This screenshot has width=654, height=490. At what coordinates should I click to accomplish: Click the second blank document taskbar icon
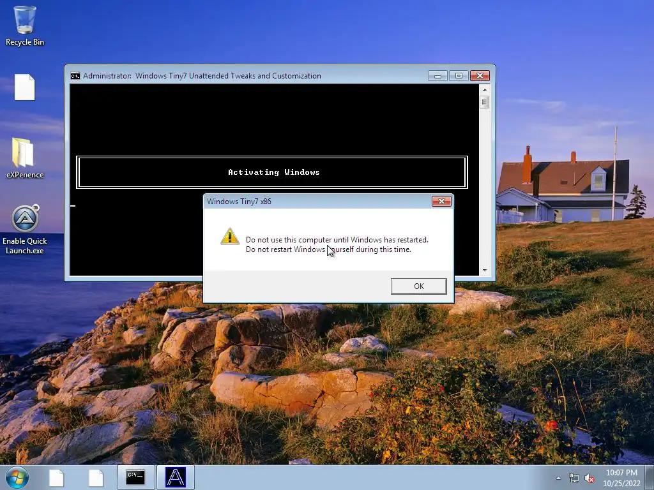(x=96, y=477)
